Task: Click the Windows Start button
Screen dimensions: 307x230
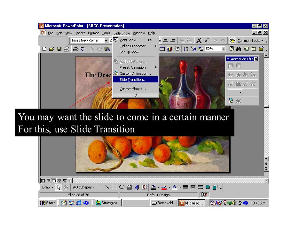Action: coord(48,203)
